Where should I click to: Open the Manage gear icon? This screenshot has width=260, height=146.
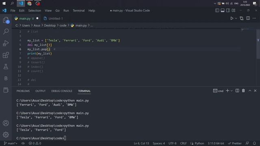click(6, 135)
